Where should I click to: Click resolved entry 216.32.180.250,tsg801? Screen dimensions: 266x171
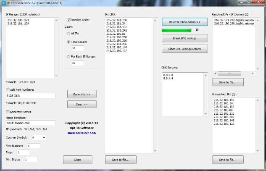coord(234,24)
